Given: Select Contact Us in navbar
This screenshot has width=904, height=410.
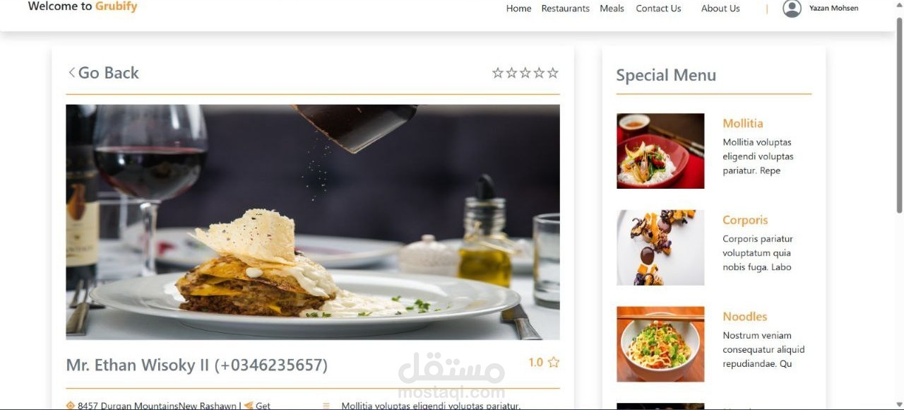Looking at the screenshot, I should [658, 8].
